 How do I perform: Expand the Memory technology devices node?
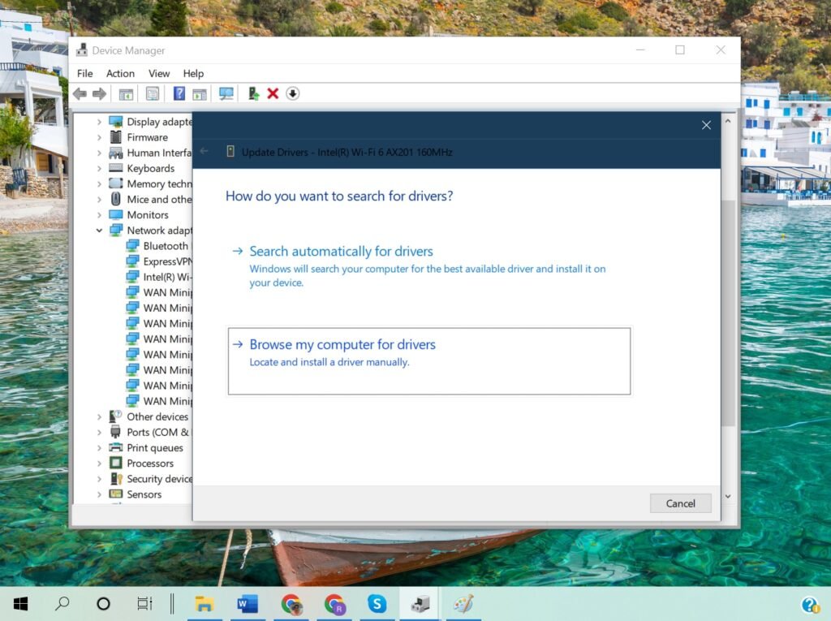coord(99,184)
